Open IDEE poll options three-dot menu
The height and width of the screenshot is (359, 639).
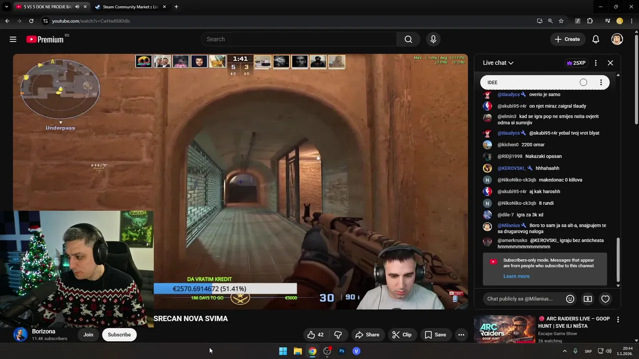[601, 82]
